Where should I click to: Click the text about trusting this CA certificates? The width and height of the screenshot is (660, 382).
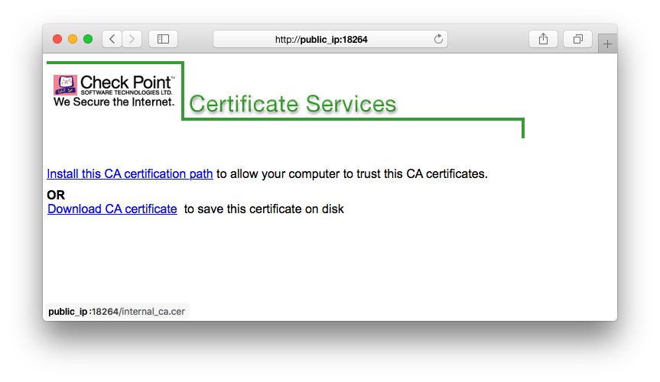[352, 173]
